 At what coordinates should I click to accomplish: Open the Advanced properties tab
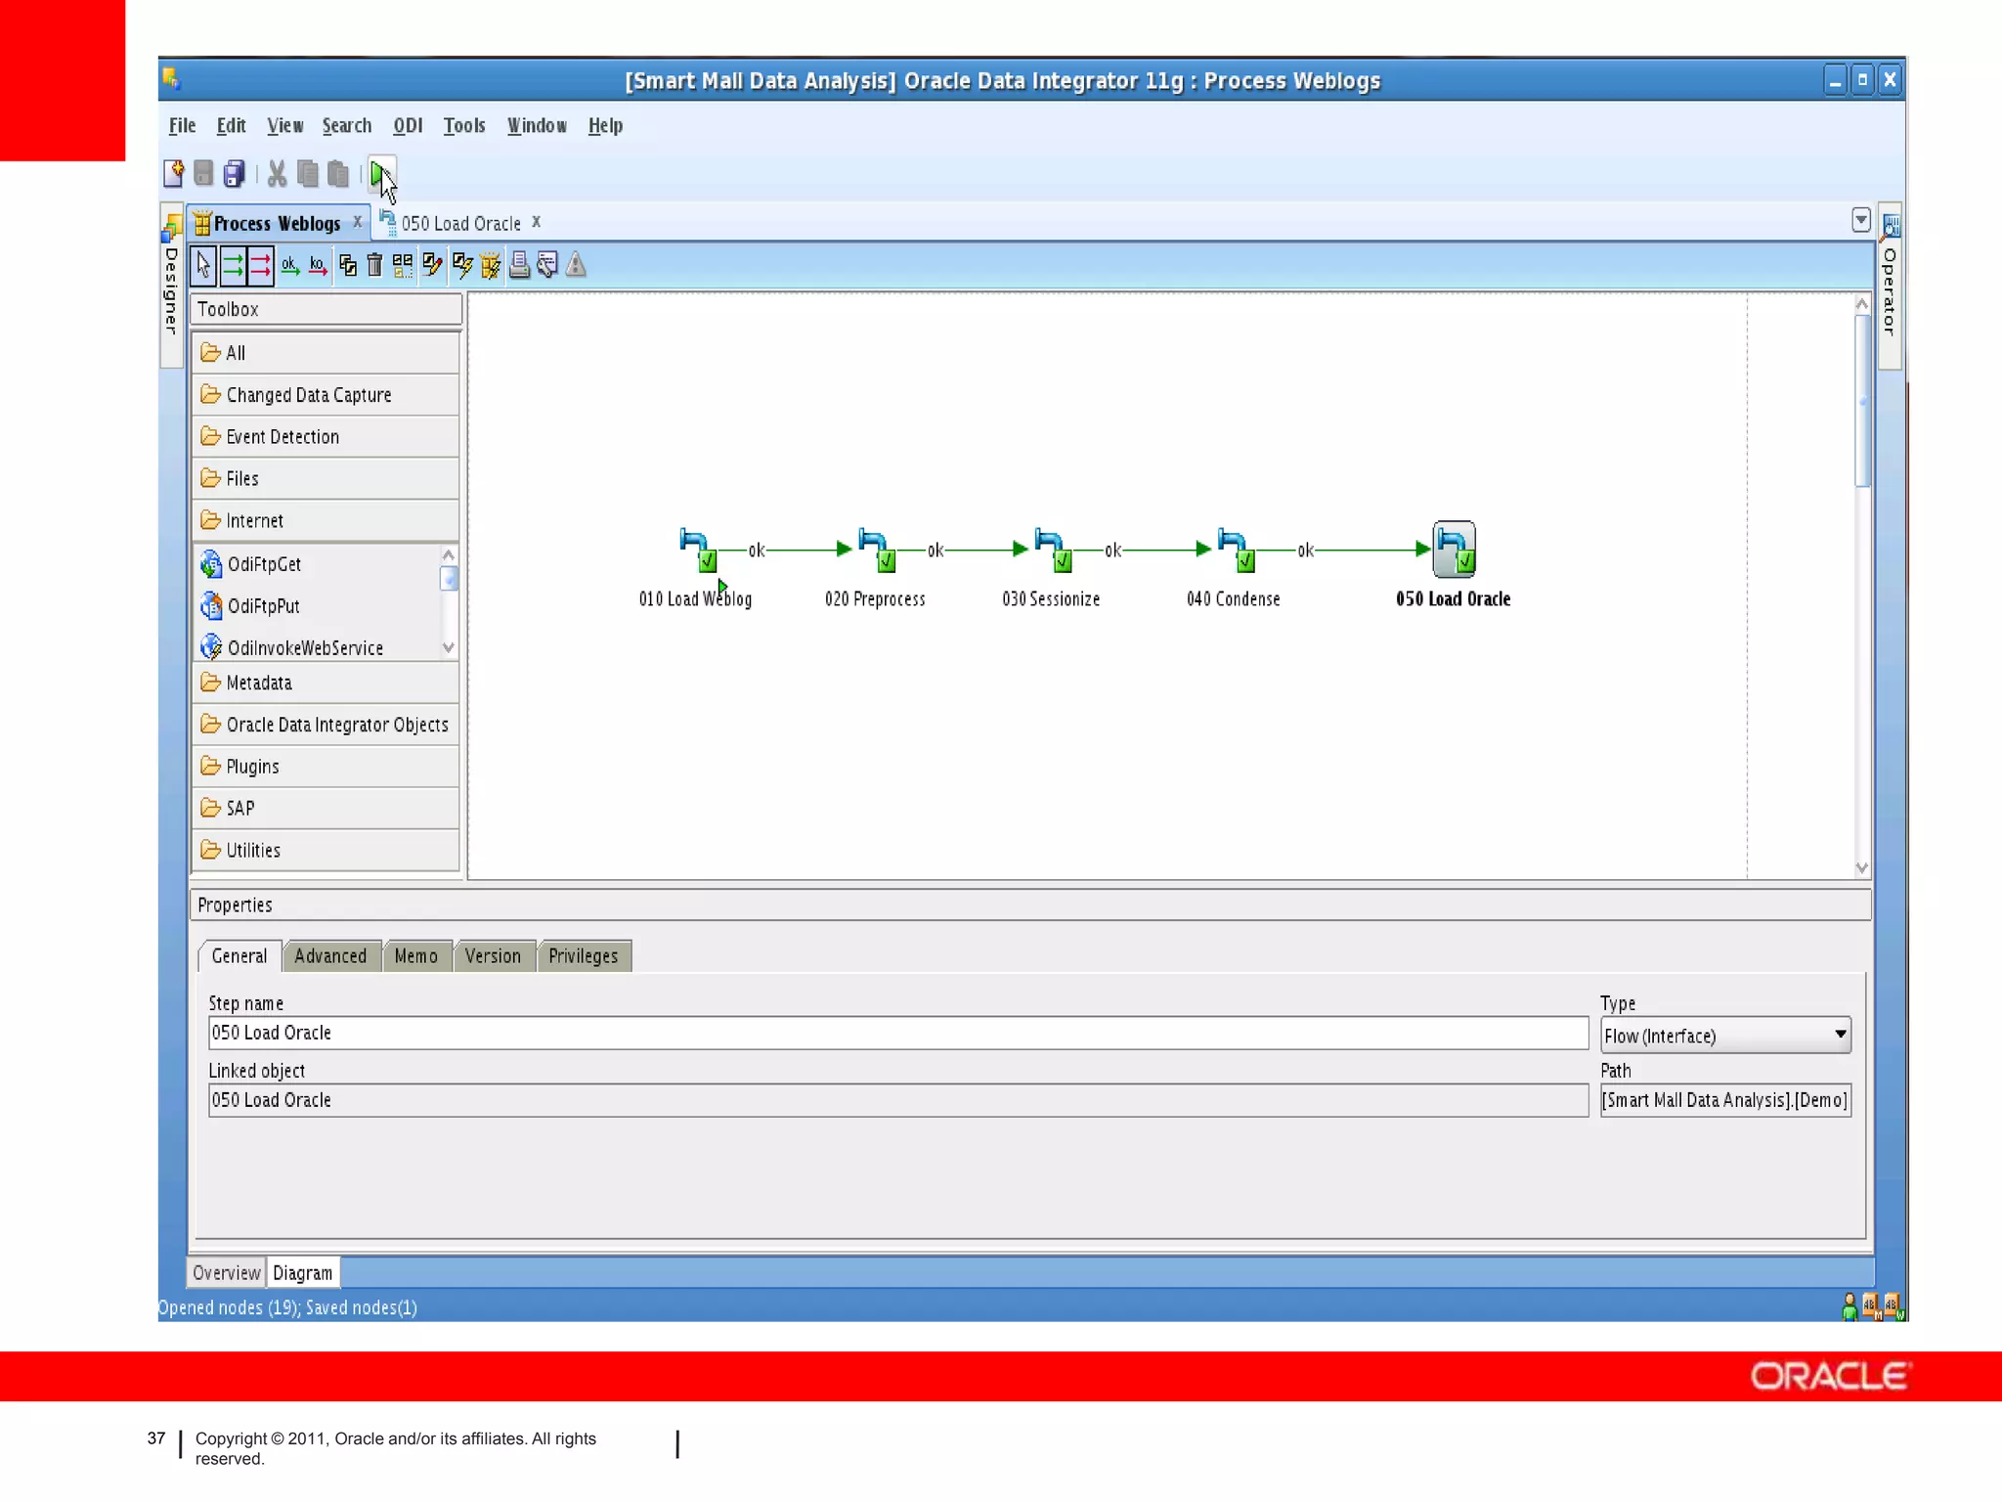pos(330,956)
